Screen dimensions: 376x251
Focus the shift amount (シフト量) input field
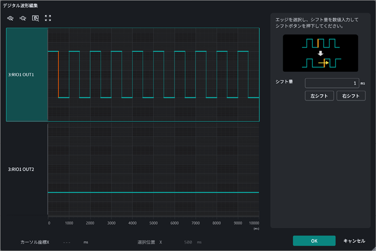[x=332, y=83]
